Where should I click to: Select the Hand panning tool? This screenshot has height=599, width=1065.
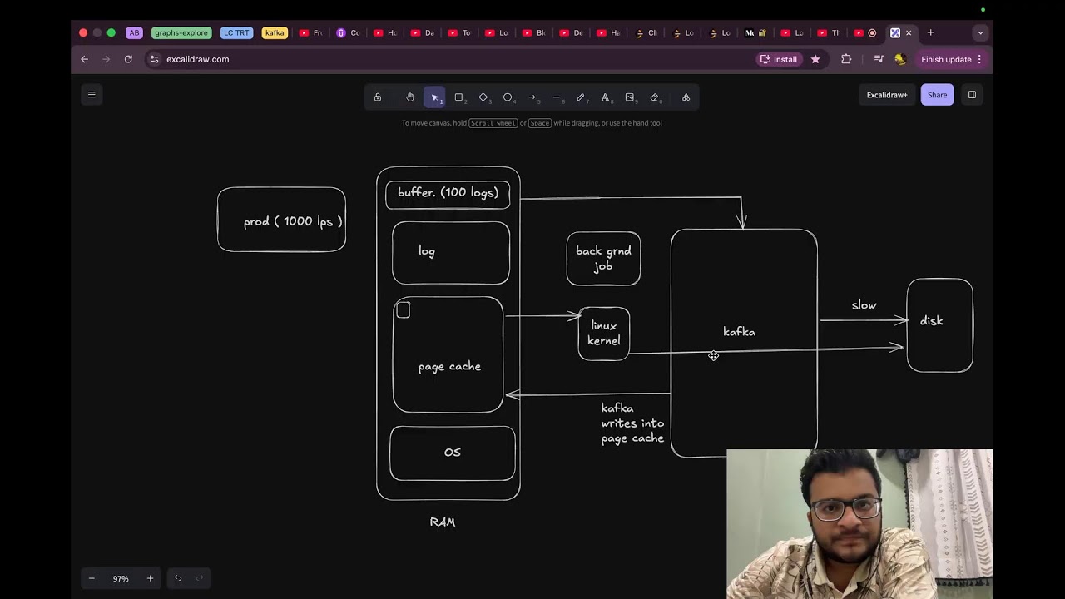(410, 97)
